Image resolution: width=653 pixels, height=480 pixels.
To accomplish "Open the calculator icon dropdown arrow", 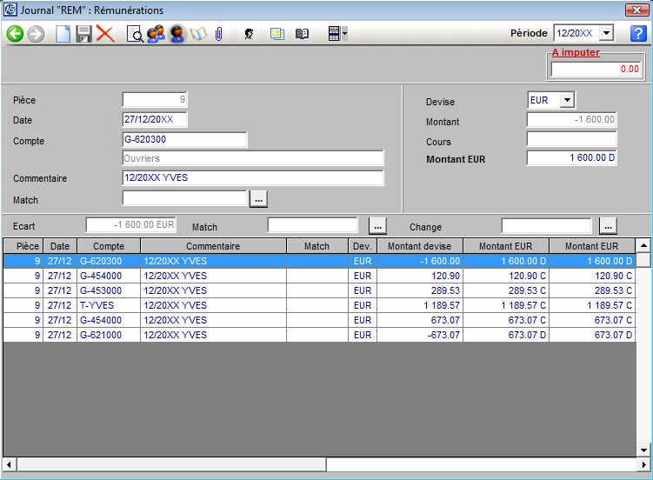I will 345,34.
